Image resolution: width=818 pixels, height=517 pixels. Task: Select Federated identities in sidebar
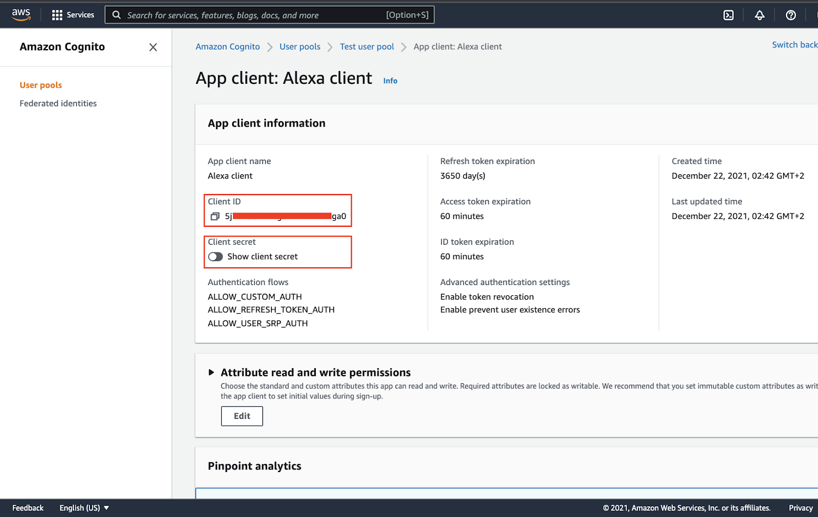click(58, 103)
